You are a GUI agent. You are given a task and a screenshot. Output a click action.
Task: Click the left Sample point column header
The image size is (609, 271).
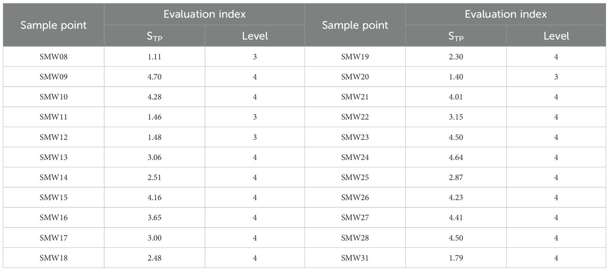(x=53, y=25)
